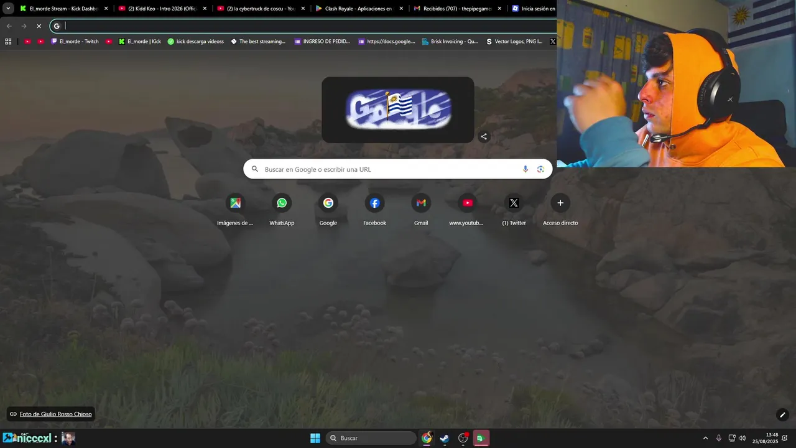Open the pink-highlighted taskbar app icon
The height and width of the screenshot is (448, 796).
[481, 438]
